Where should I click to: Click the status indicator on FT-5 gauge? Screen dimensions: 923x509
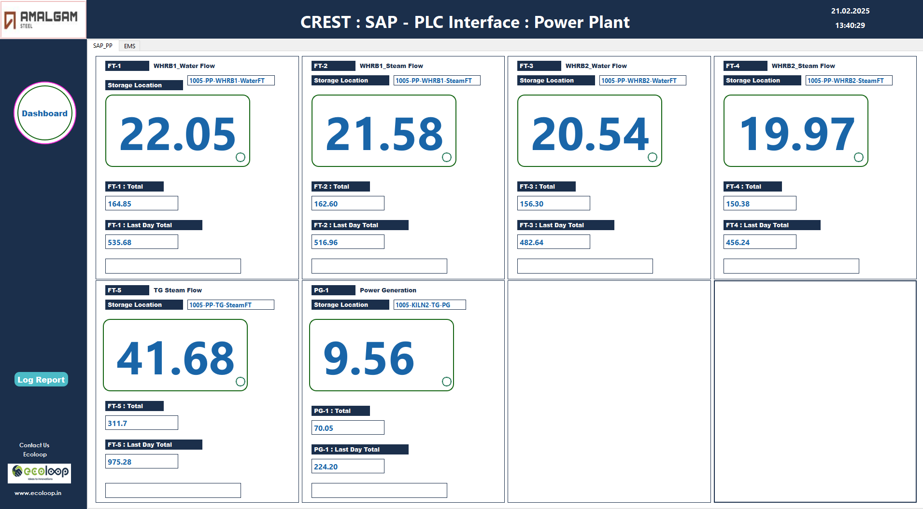pyautogui.click(x=240, y=381)
